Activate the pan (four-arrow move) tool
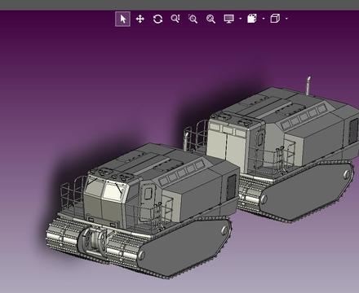The height and width of the screenshot is (293, 359). 140,19
